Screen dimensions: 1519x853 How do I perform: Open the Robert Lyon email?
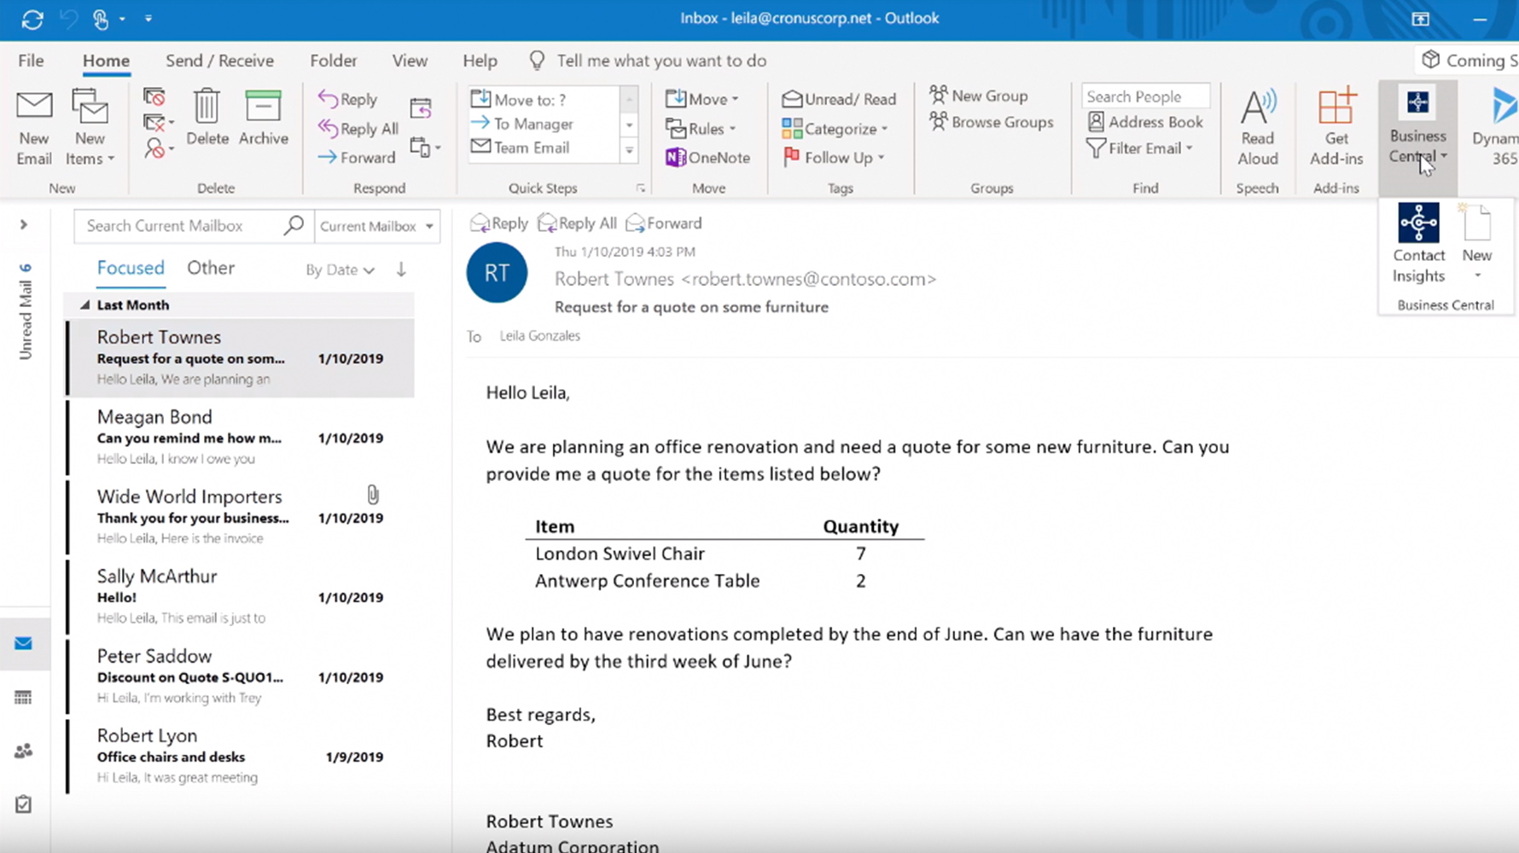[241, 755]
